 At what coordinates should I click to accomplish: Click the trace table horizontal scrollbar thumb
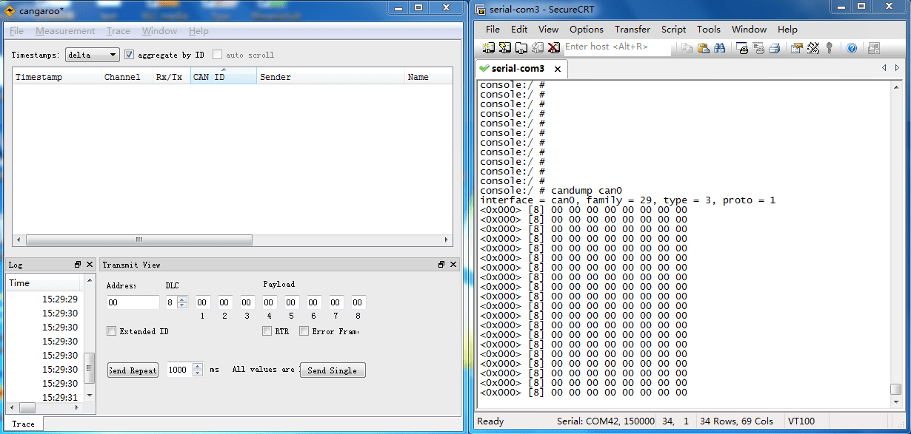point(139,240)
